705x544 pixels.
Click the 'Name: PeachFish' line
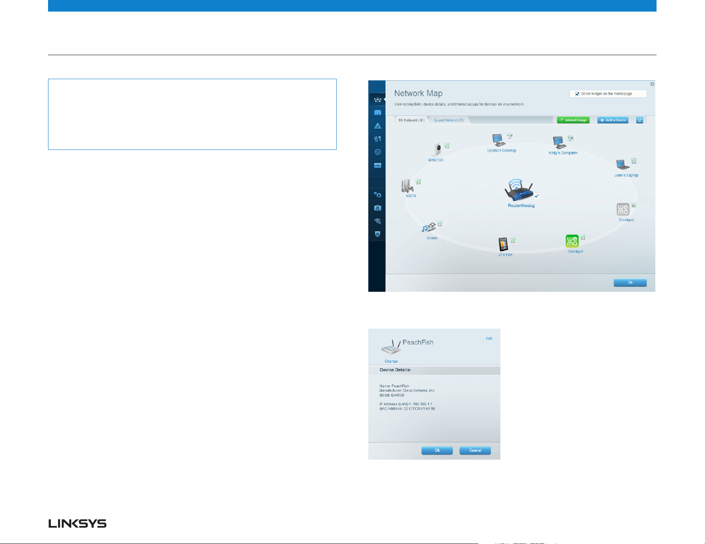coord(394,386)
